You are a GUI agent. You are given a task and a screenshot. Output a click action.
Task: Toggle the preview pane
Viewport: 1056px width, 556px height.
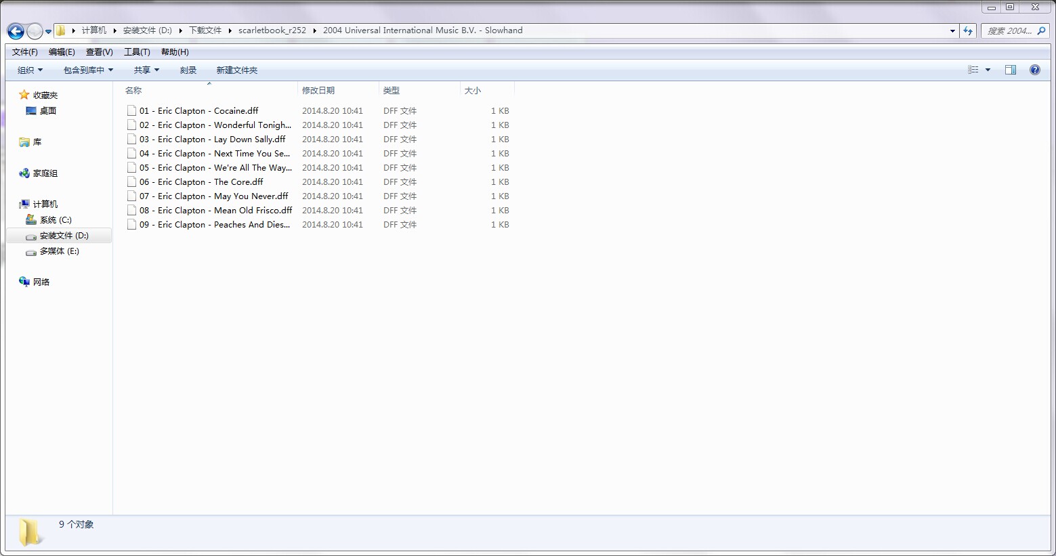tap(1011, 70)
